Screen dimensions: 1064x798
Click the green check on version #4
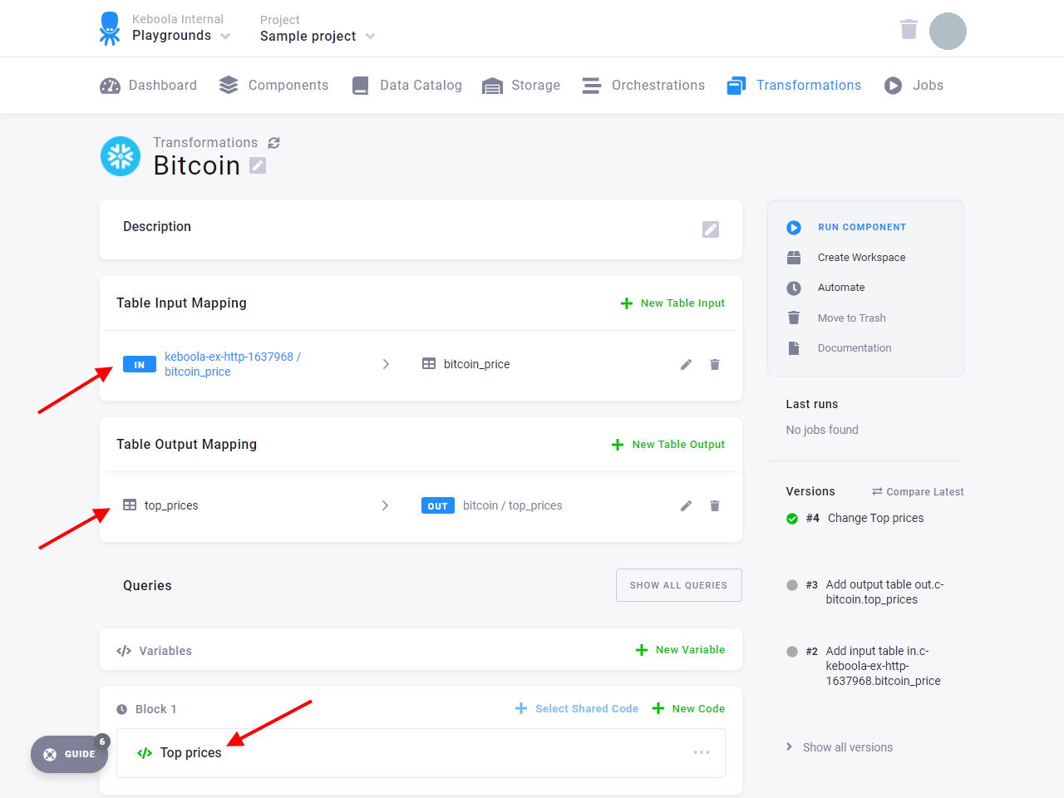[x=792, y=519]
